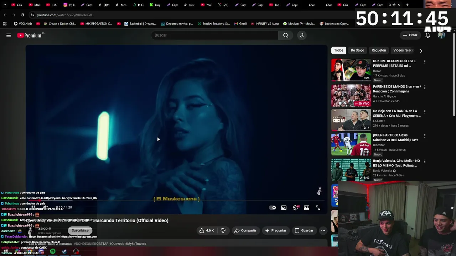Screen dimensions: 456x256
Task: Select the Todos filter chip
Action: [339, 50]
